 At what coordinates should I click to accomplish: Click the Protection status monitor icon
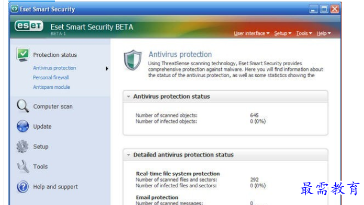coord(23,55)
